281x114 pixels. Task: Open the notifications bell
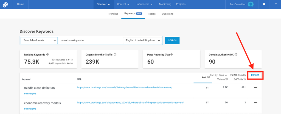coord(264,4)
